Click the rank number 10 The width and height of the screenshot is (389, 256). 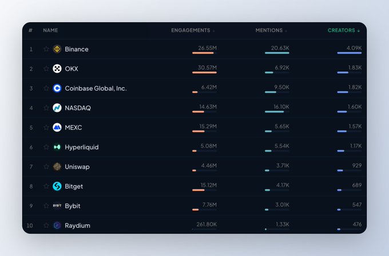pos(30,226)
